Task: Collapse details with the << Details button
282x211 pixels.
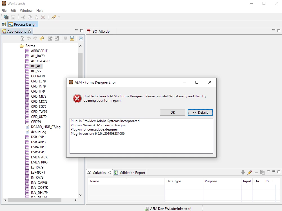Action: (200, 113)
